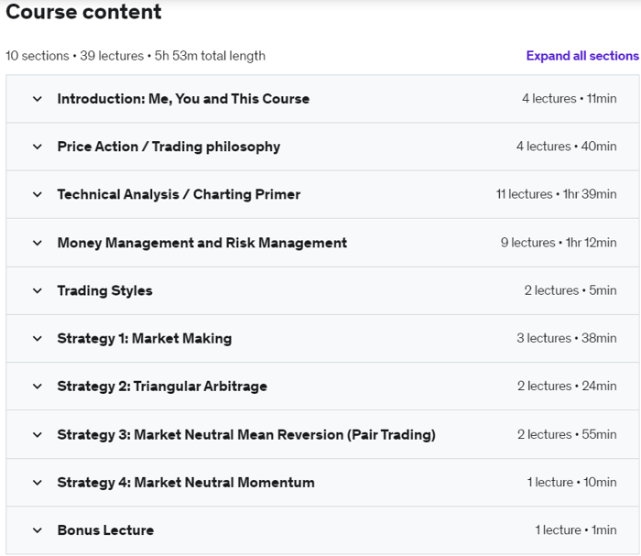This screenshot has height=556, width=641.
Task: Click 'Bonus Lecture' section title
Action: coord(105,530)
